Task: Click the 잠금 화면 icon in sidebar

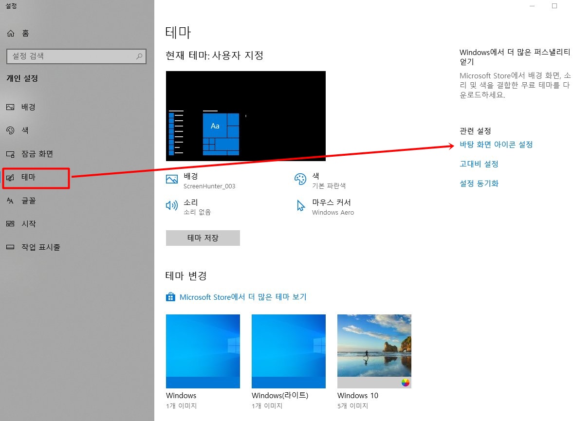Action: pos(10,154)
